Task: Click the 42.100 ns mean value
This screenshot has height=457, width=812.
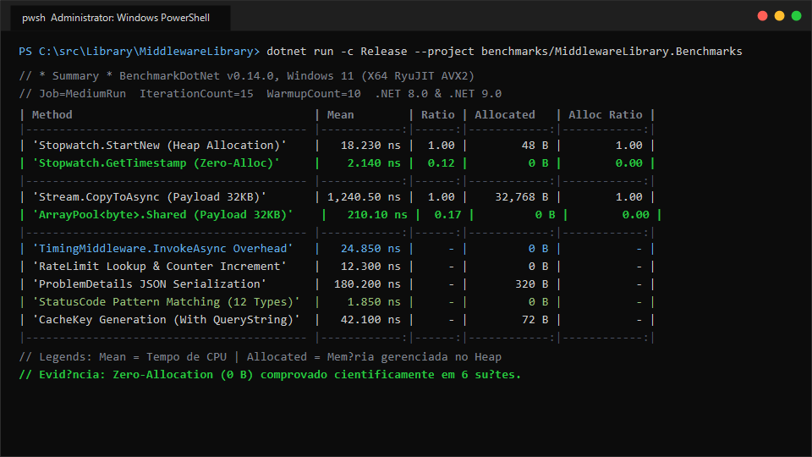Action: [x=370, y=320]
